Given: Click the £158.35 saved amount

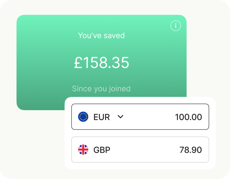Looking at the screenshot, I should [x=101, y=63].
